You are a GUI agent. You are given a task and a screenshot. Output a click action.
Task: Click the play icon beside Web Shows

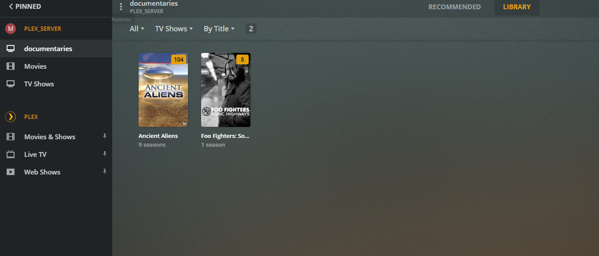tap(11, 172)
